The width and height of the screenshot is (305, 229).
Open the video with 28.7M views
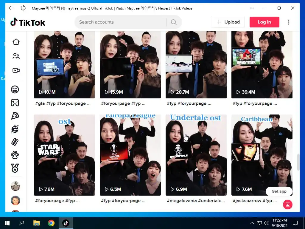pyautogui.click(x=196, y=65)
